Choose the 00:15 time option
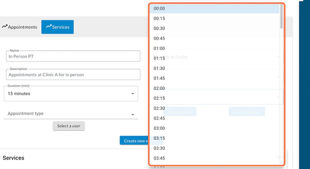Image resolution: width=310 pixels, height=169 pixels. [x=214, y=18]
